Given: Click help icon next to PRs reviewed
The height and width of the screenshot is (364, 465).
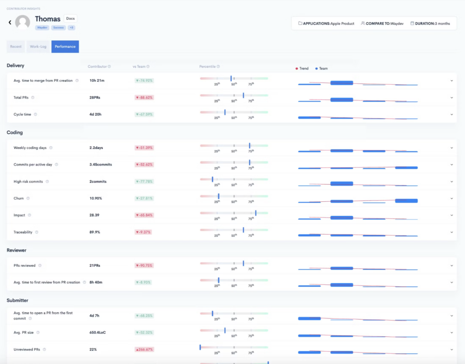Looking at the screenshot, I should (40, 265).
